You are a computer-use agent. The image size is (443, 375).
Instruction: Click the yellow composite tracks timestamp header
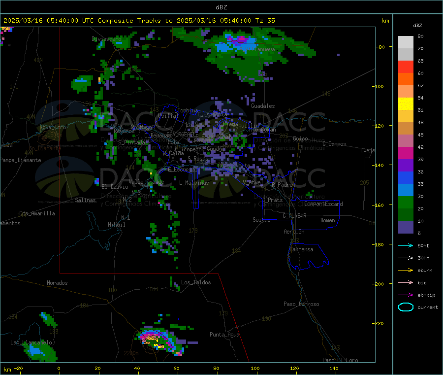point(139,21)
